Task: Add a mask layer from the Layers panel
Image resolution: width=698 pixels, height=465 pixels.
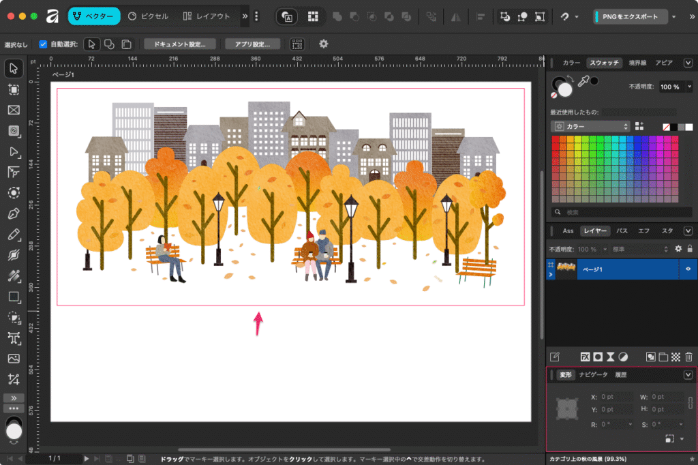Action: click(598, 357)
